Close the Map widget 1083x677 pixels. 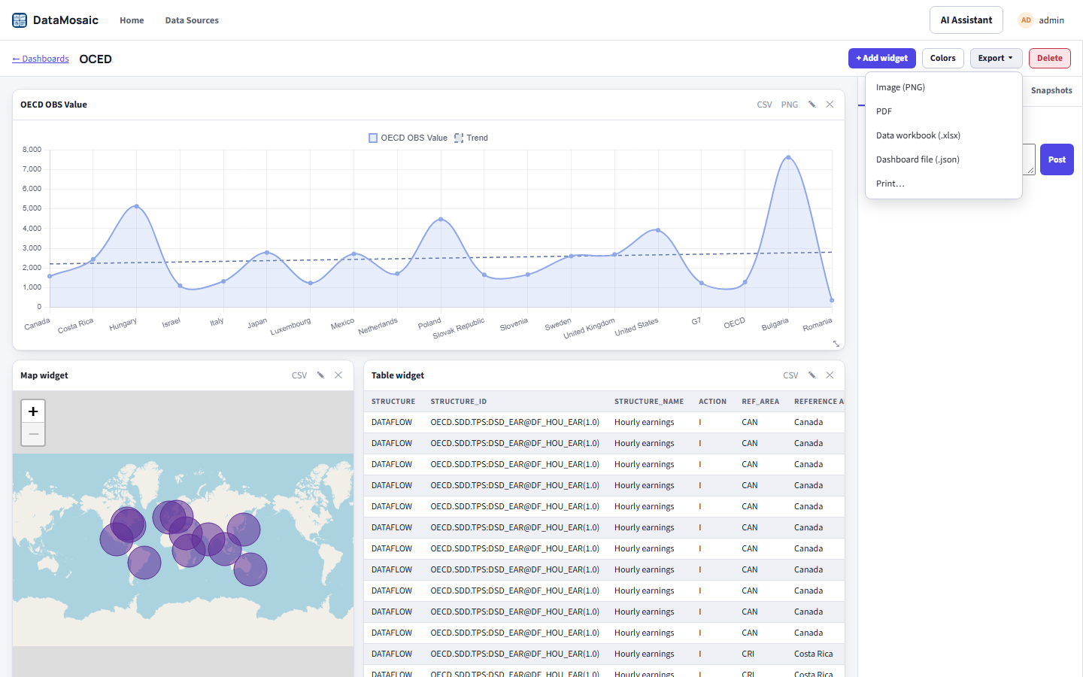pos(338,375)
